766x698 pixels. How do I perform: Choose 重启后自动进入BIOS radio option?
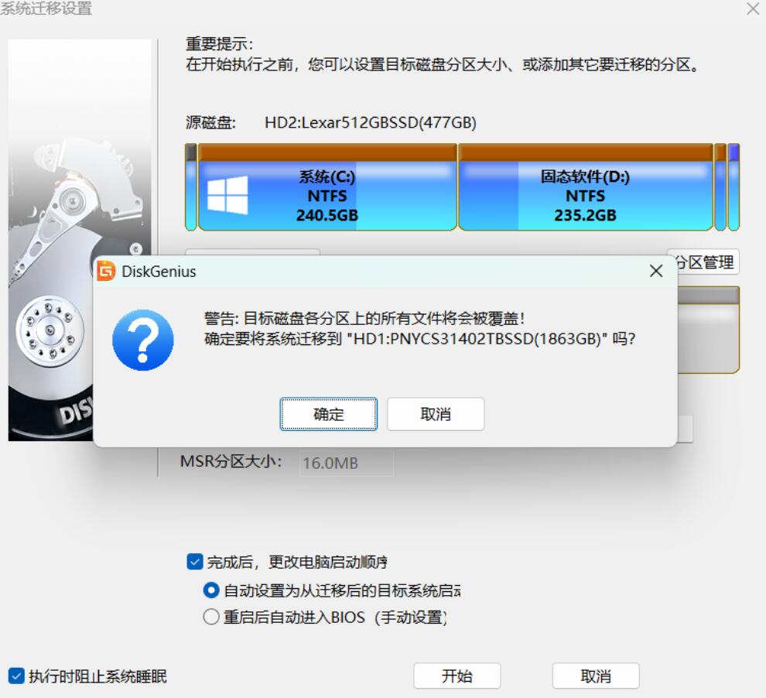(210, 618)
